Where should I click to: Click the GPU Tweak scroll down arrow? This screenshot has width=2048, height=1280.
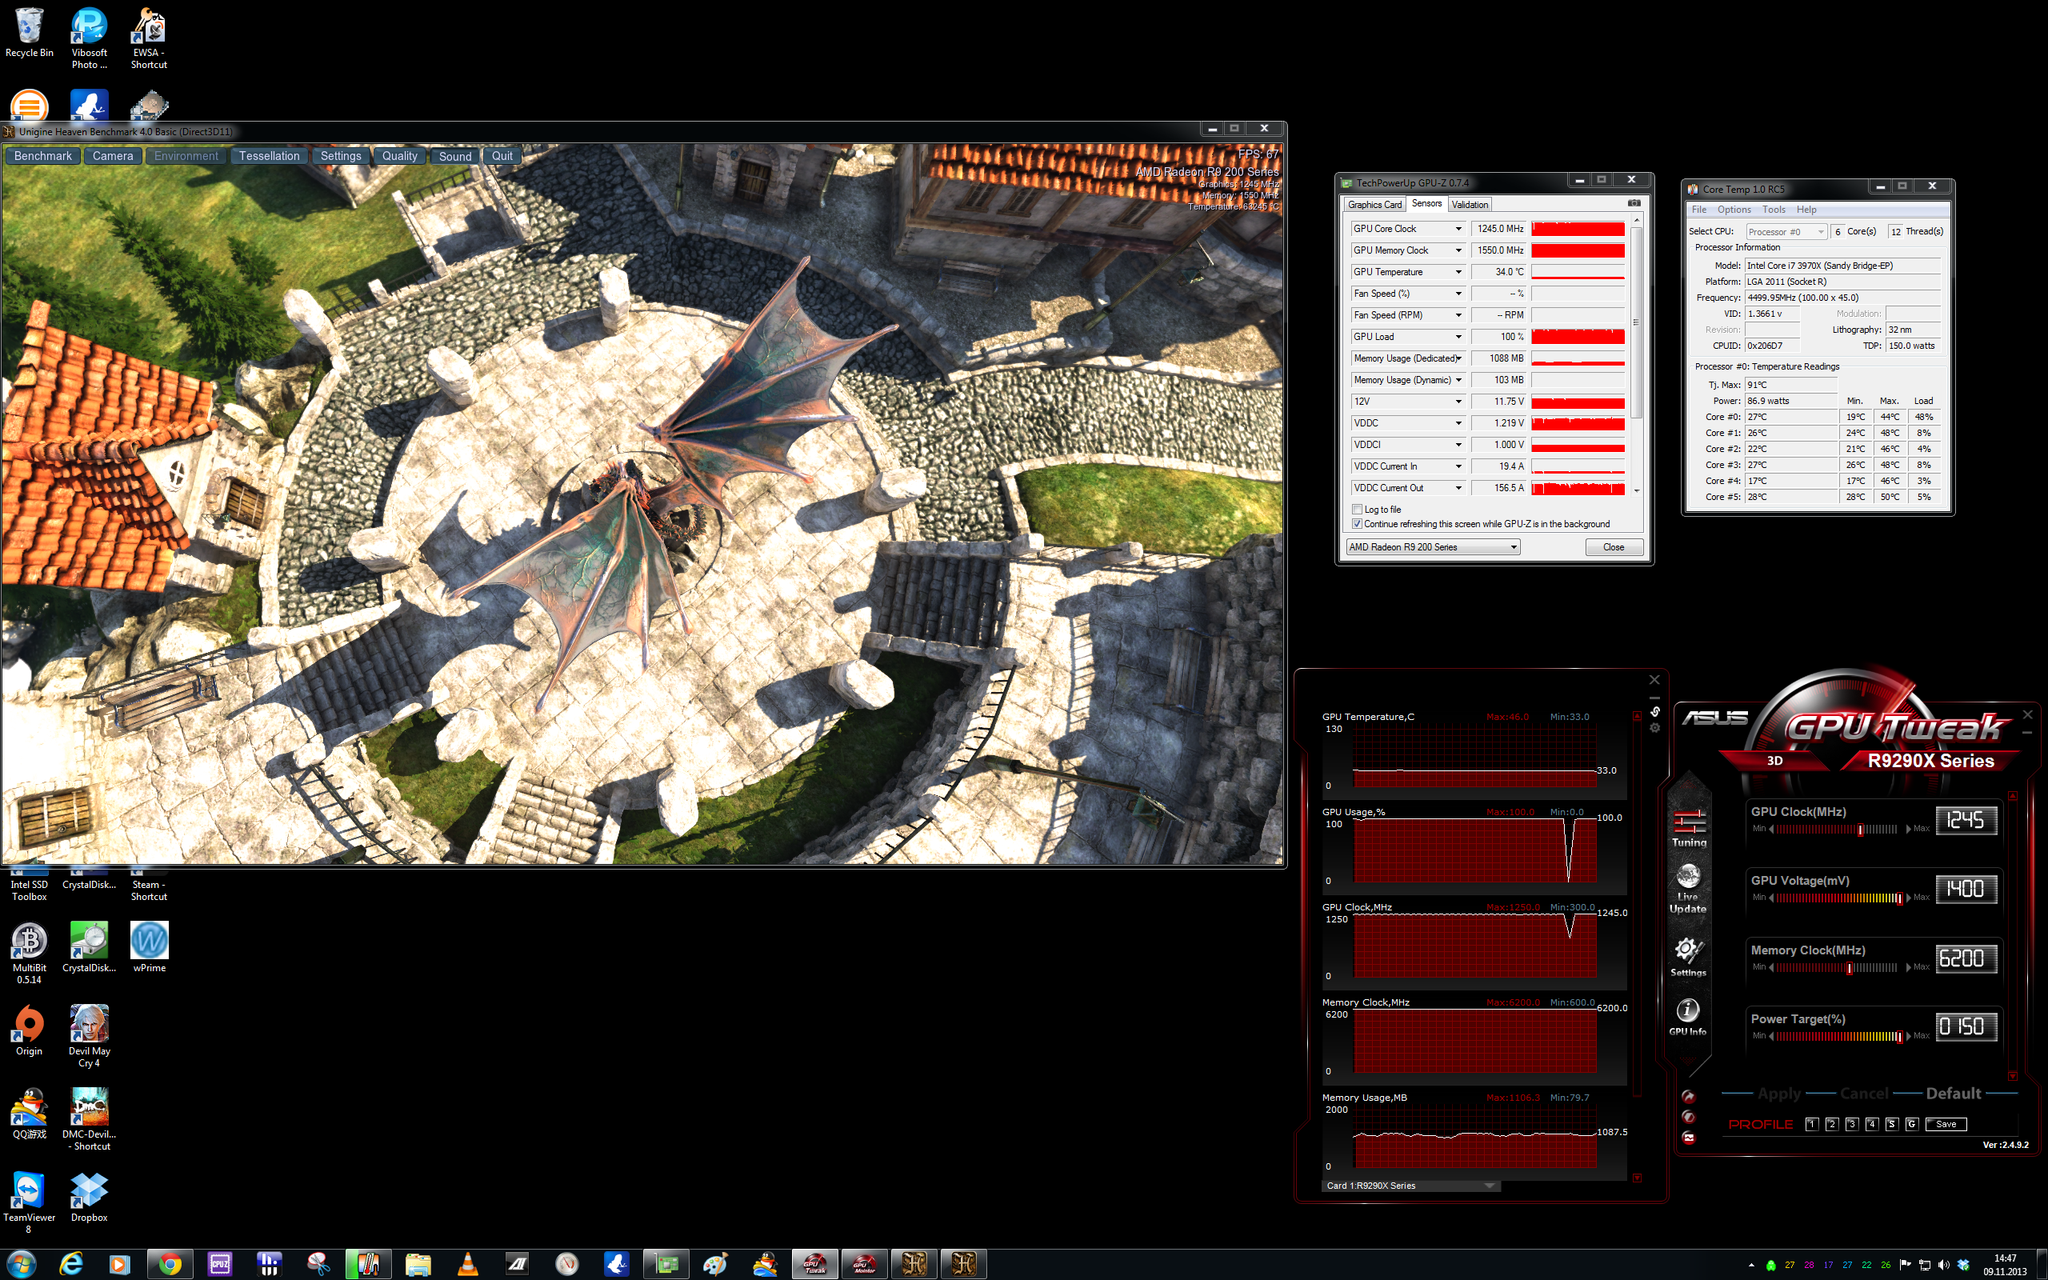(x=2013, y=1076)
